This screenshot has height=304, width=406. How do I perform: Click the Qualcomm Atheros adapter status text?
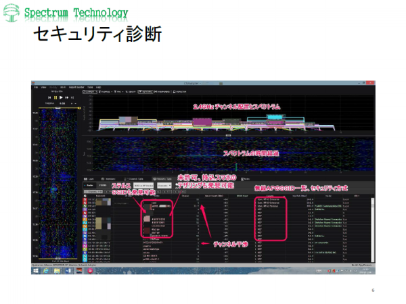click(64, 265)
